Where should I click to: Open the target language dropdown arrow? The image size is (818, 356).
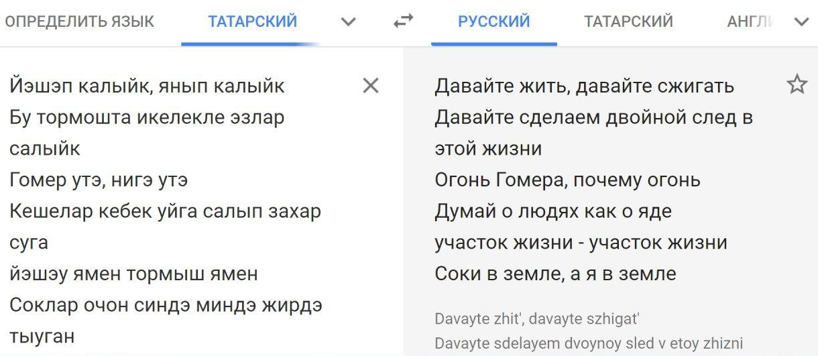pos(801,21)
